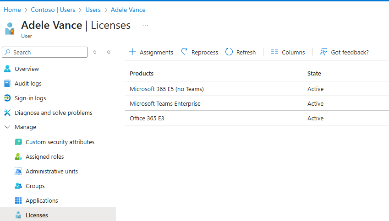Viewport: 389px width, 221px height.
Task: Click the Overview person icon
Action: tap(7, 69)
